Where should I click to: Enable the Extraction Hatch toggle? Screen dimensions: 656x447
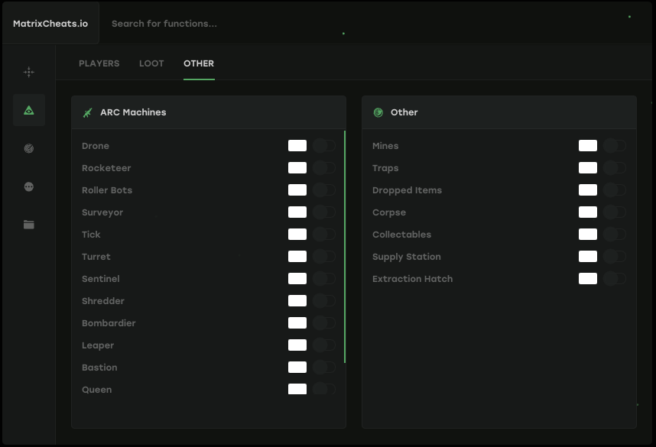tap(615, 279)
